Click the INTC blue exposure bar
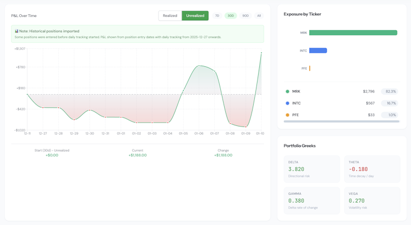This screenshot has width=411, height=225. [318, 50]
